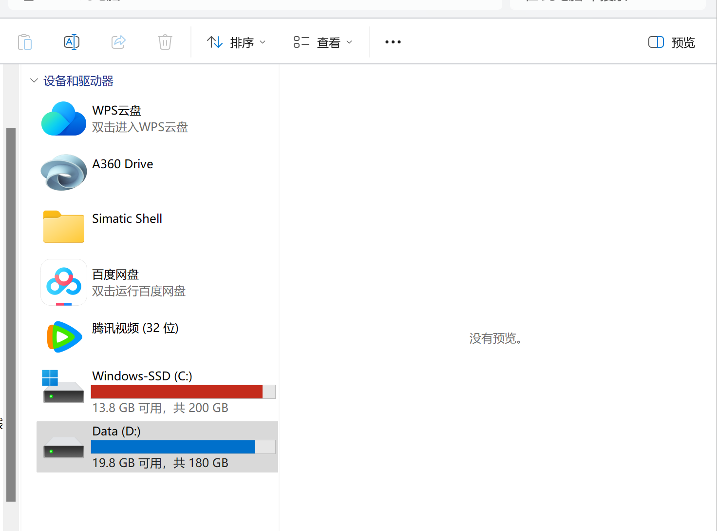The image size is (717, 531).
Task: Click the 百度网盘 name text
Action: pos(115,275)
